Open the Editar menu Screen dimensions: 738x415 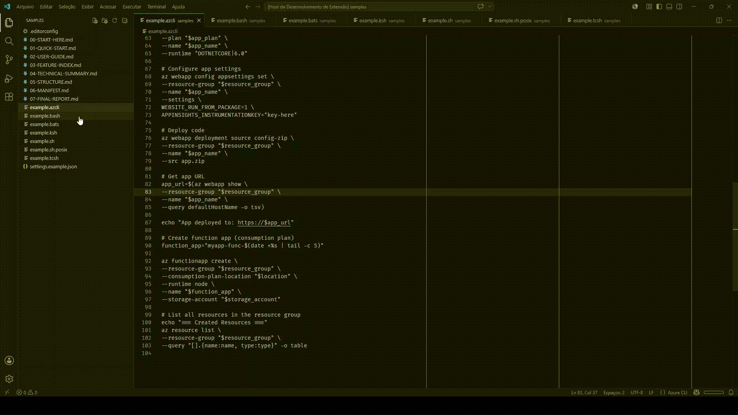click(x=46, y=7)
